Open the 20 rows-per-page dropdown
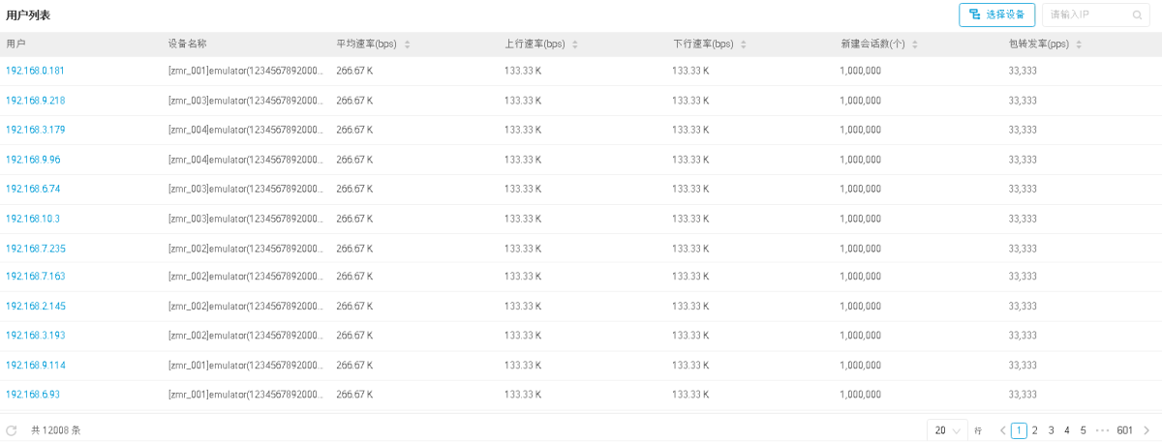1162x442 pixels. [946, 430]
